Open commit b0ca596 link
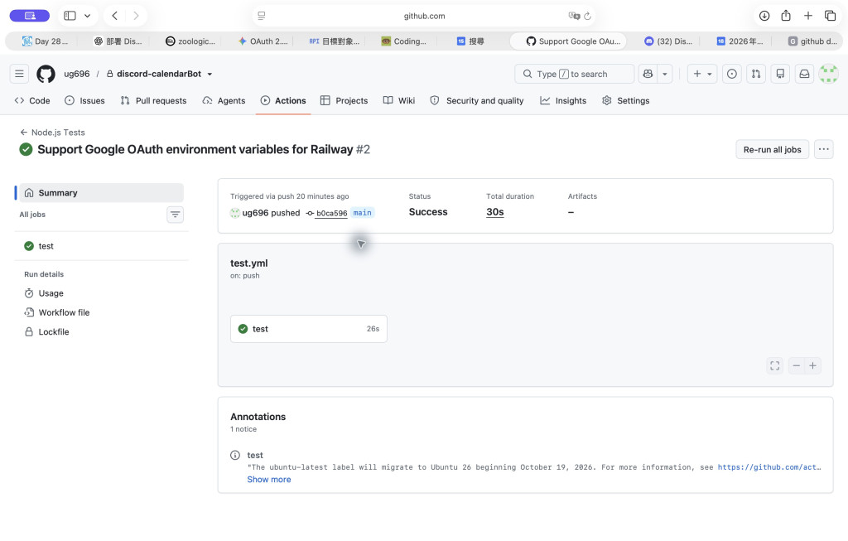The width and height of the screenshot is (848, 541). pyautogui.click(x=331, y=213)
